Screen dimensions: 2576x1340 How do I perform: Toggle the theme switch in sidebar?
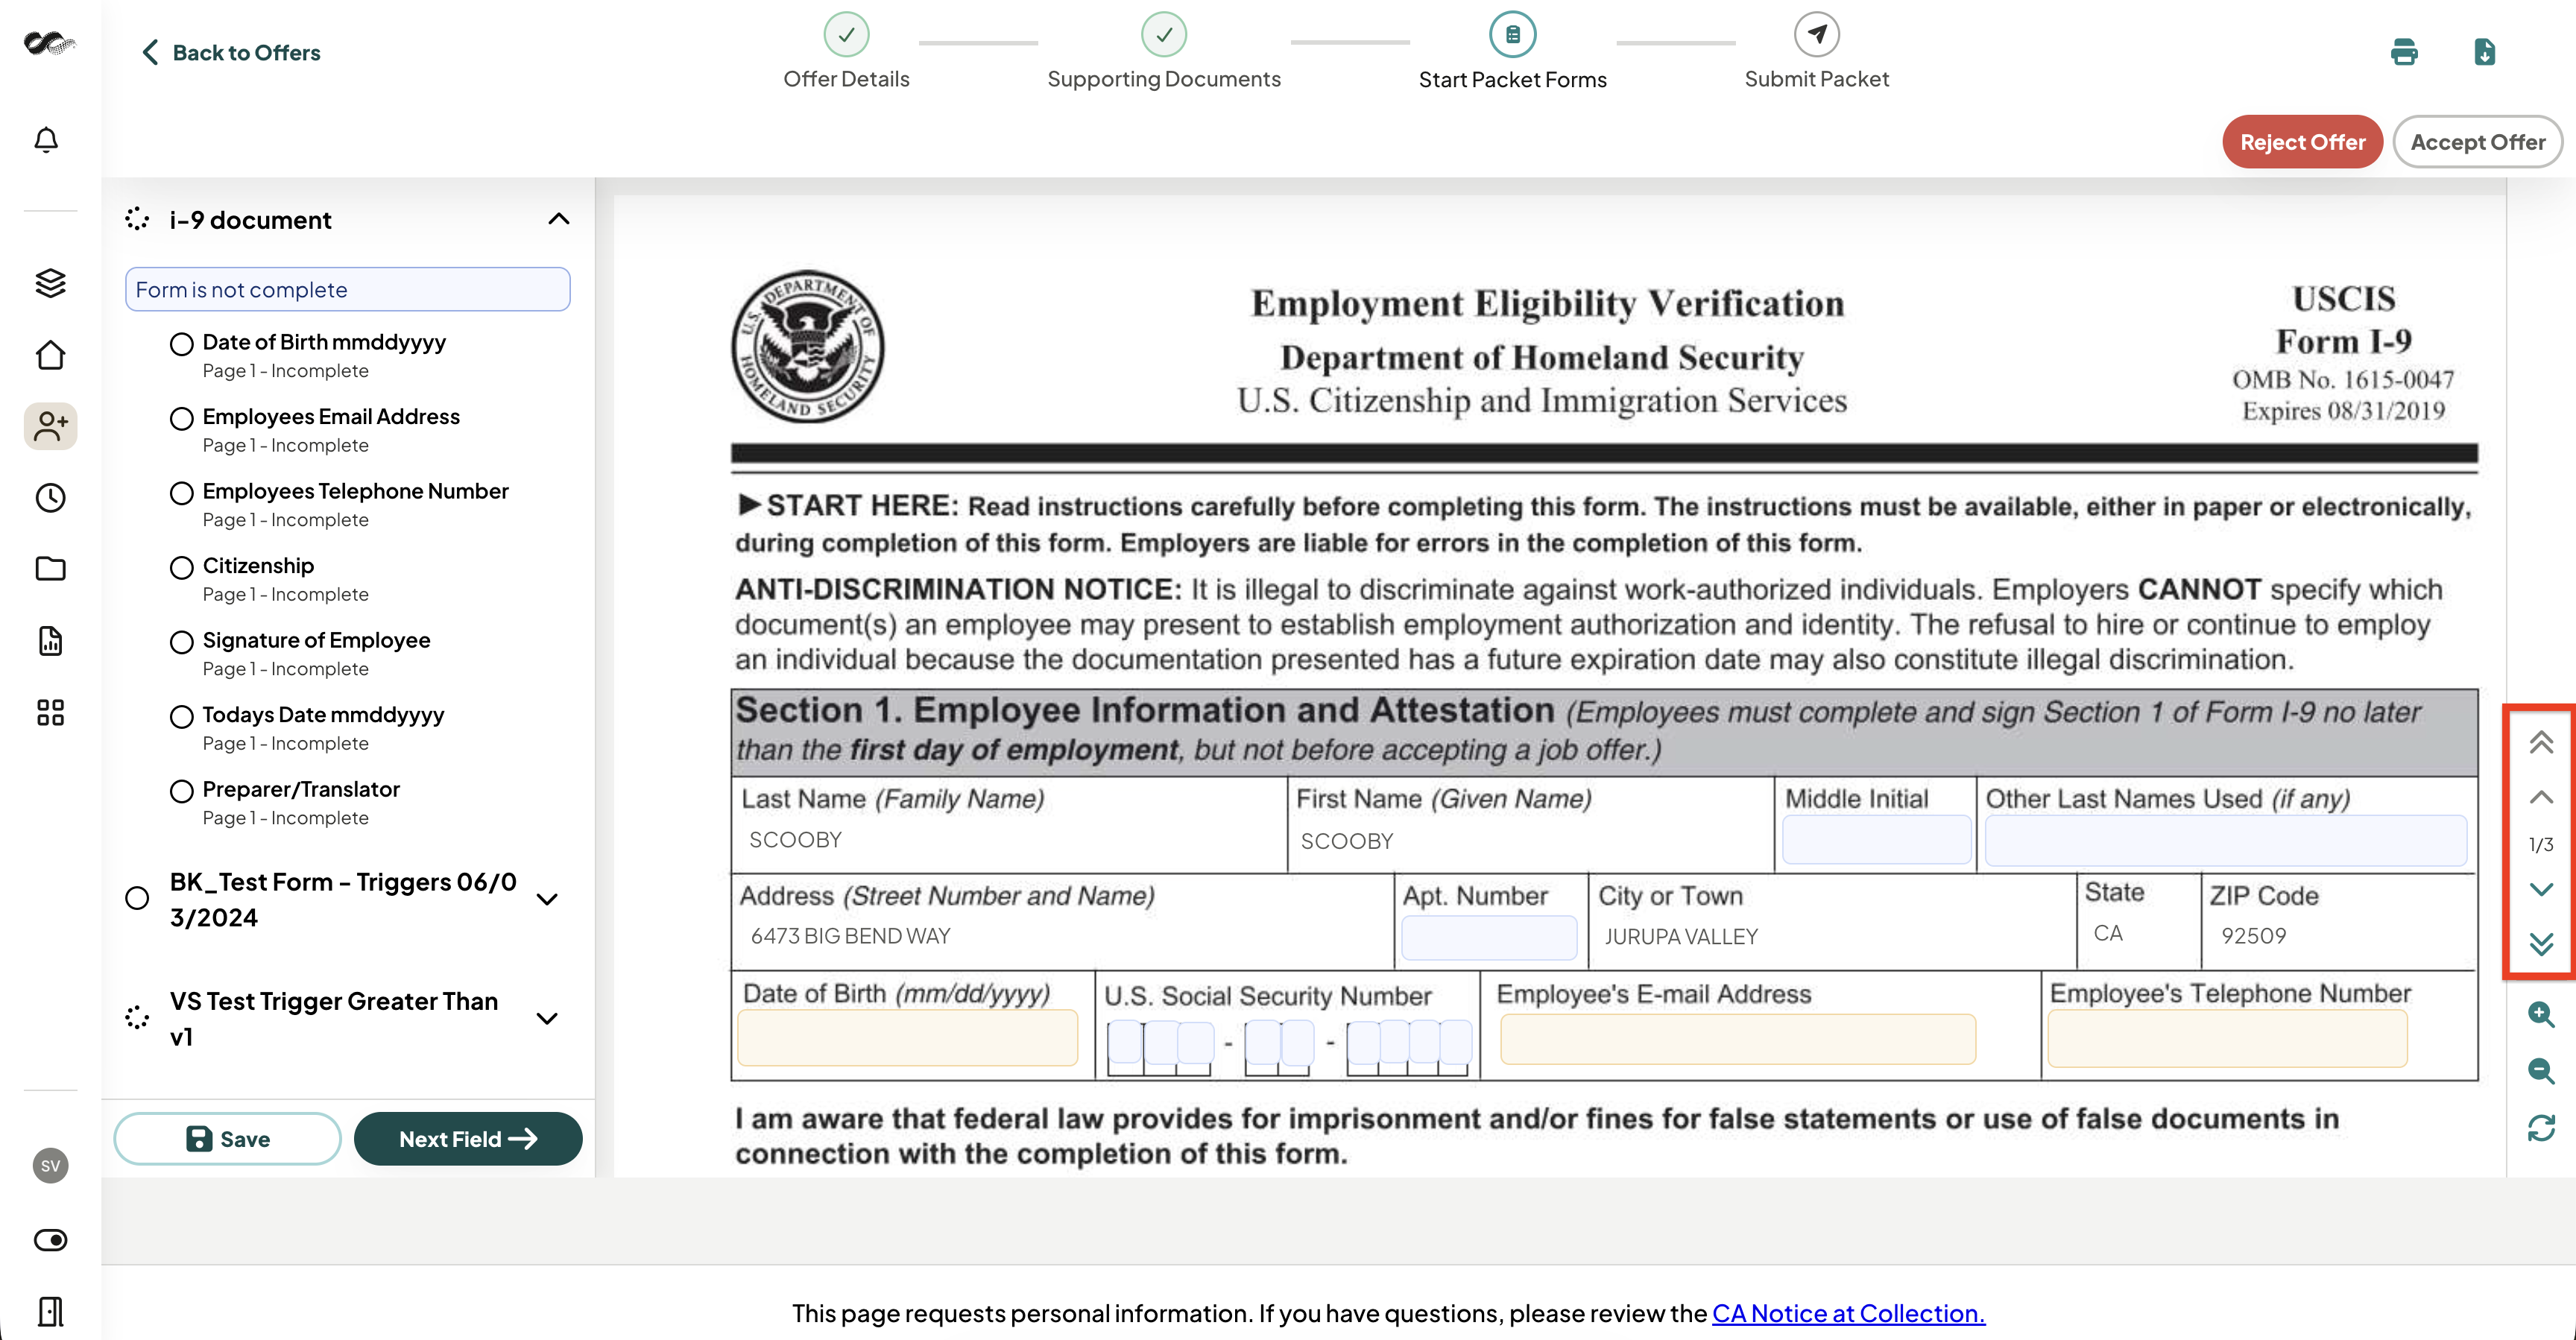[50, 1240]
